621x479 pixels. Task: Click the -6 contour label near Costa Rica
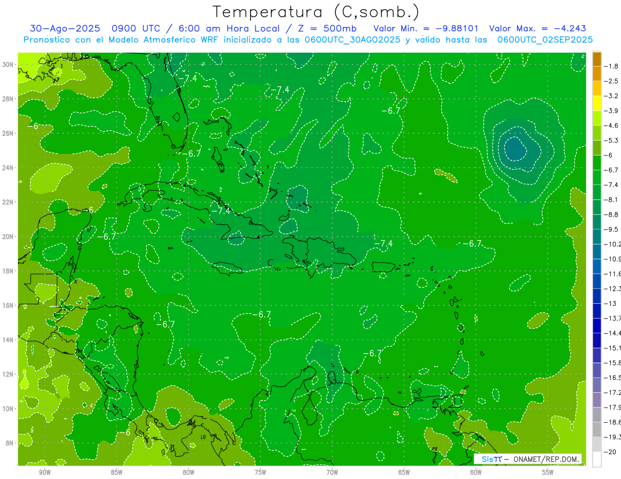coord(126,432)
